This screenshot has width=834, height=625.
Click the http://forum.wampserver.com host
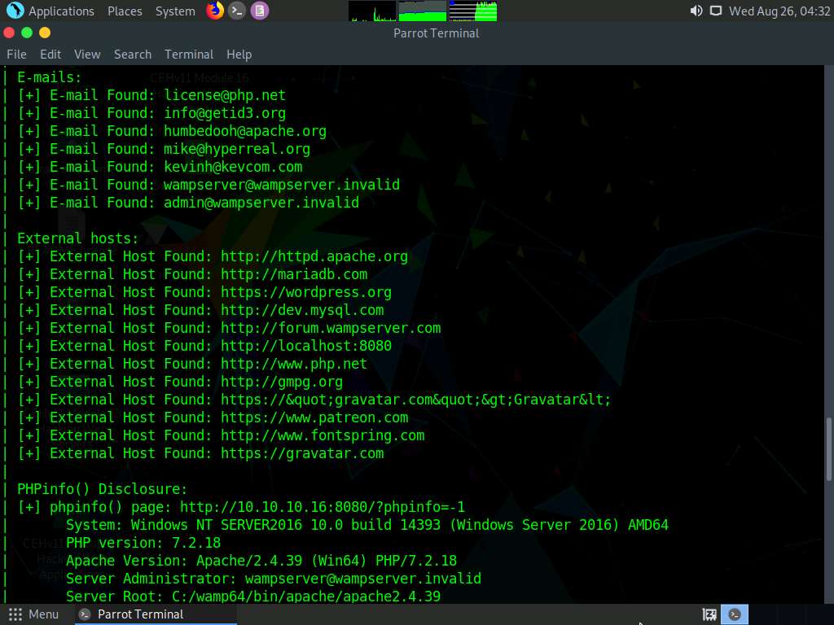[331, 328]
